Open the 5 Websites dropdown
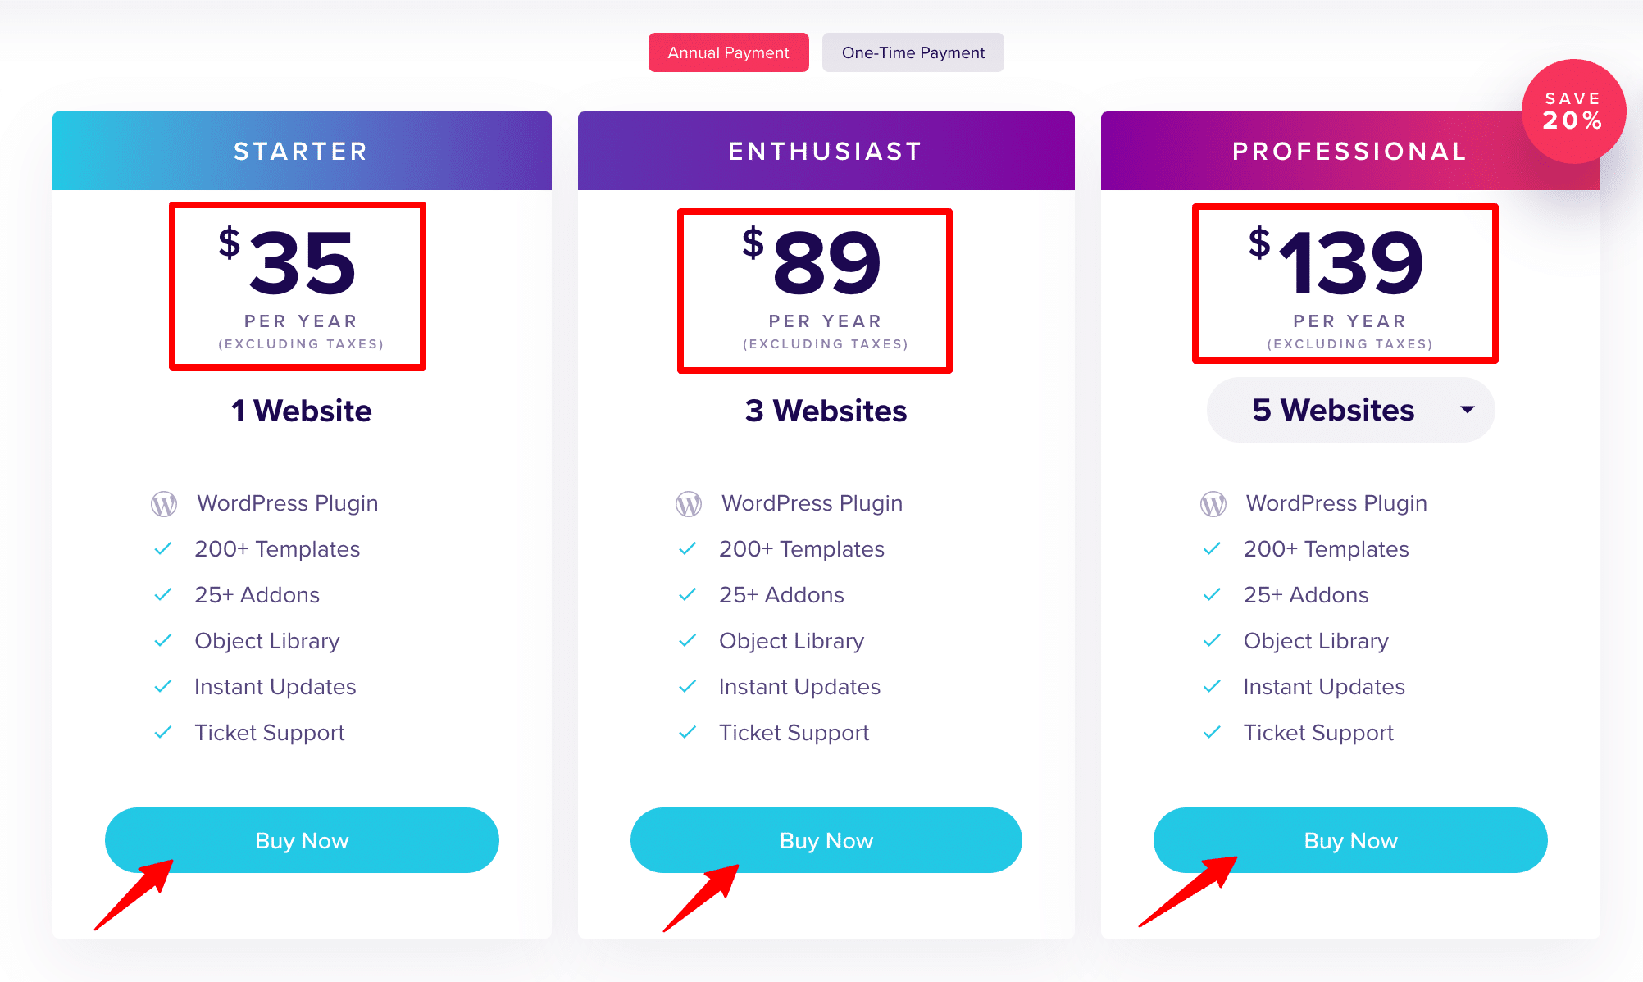 (x=1350, y=410)
